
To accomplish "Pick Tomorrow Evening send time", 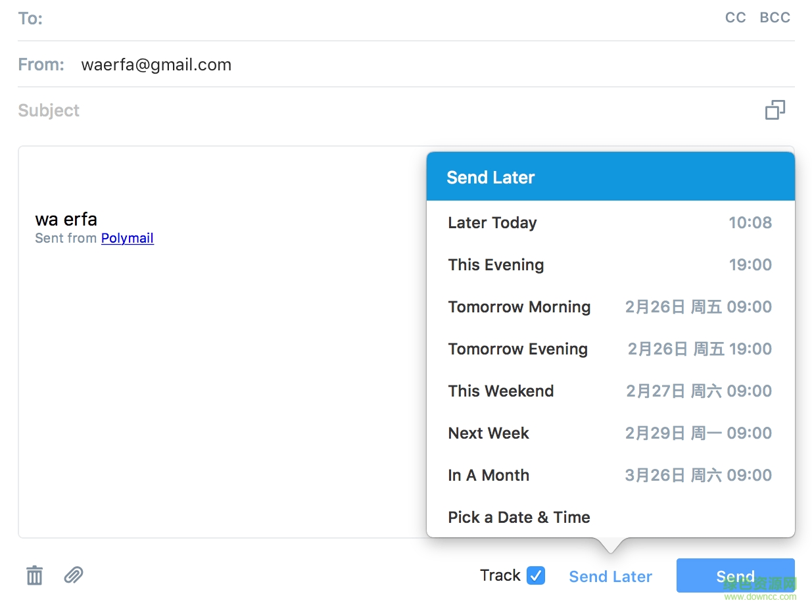I will [x=610, y=349].
